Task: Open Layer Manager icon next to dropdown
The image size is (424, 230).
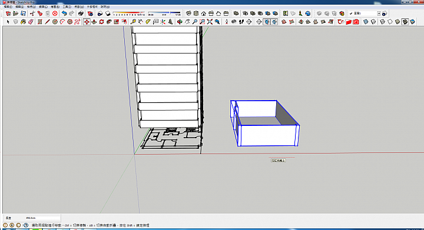Action: [385, 13]
